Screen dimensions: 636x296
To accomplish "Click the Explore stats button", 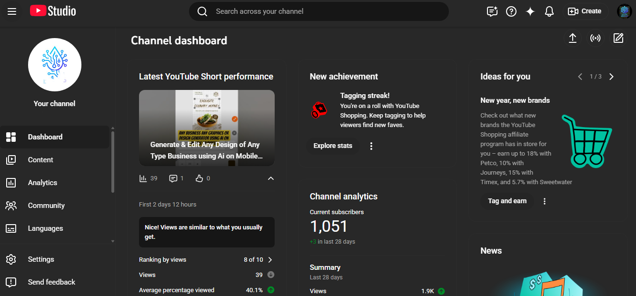I will pyautogui.click(x=333, y=146).
